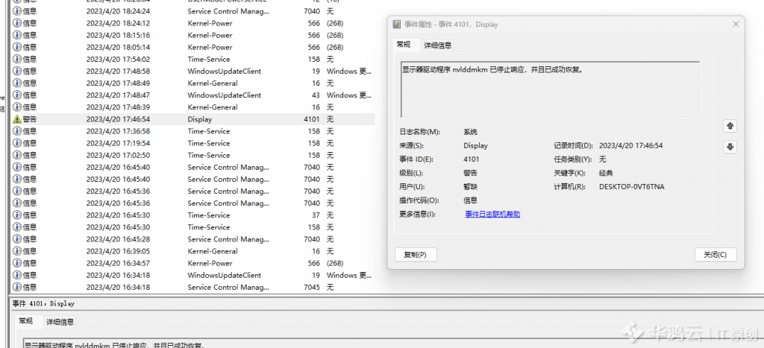
Task: Open the 详细信息 tab in the bottom preview pane
Action: (60, 322)
